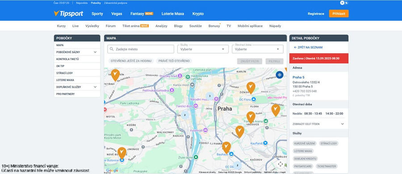Click the Kurzové sázení service tag
The width and height of the screenshot is (402, 174).
pos(305,143)
